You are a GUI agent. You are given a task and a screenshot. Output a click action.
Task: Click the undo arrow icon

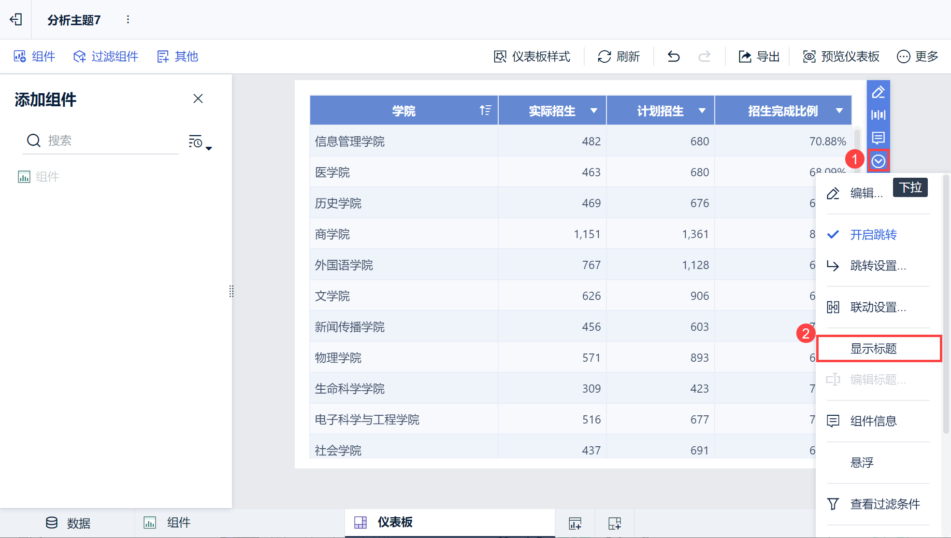(x=674, y=57)
